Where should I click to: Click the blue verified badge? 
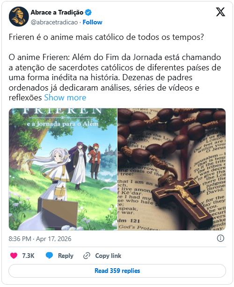click(x=88, y=13)
